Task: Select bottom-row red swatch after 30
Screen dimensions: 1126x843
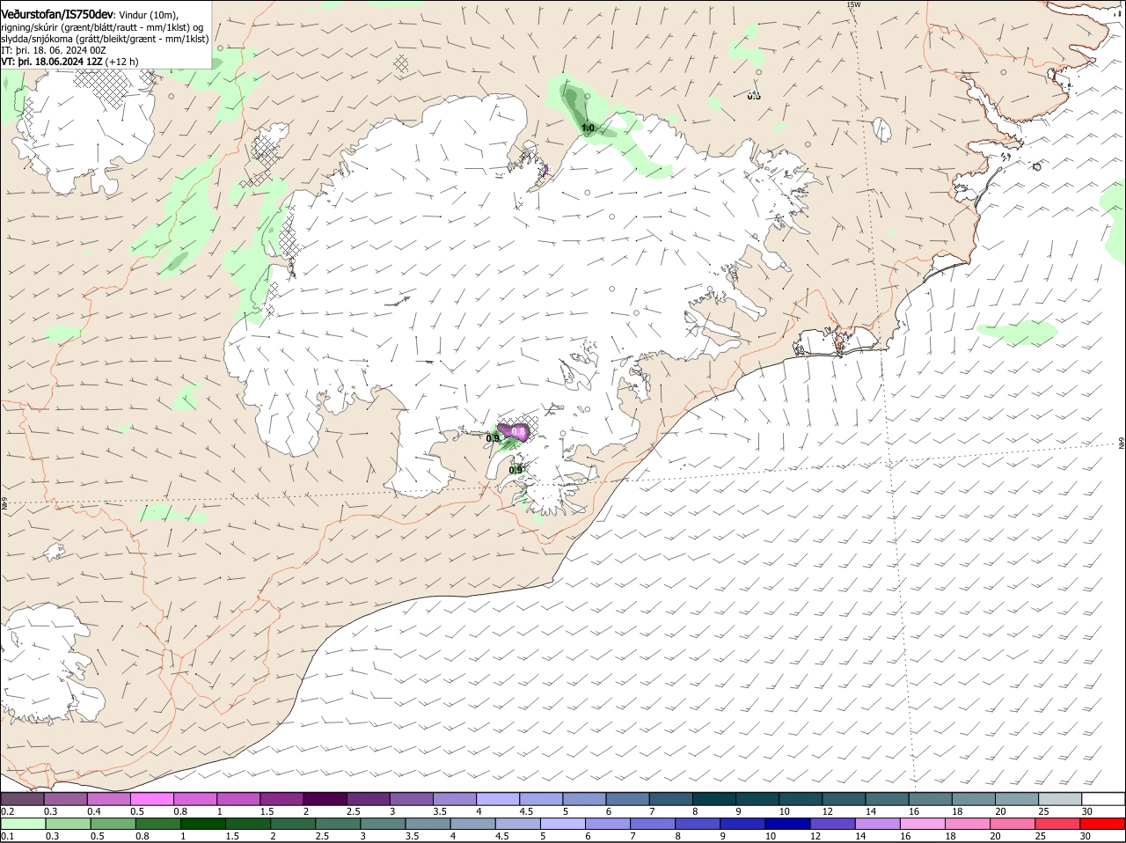Action: point(1103,825)
